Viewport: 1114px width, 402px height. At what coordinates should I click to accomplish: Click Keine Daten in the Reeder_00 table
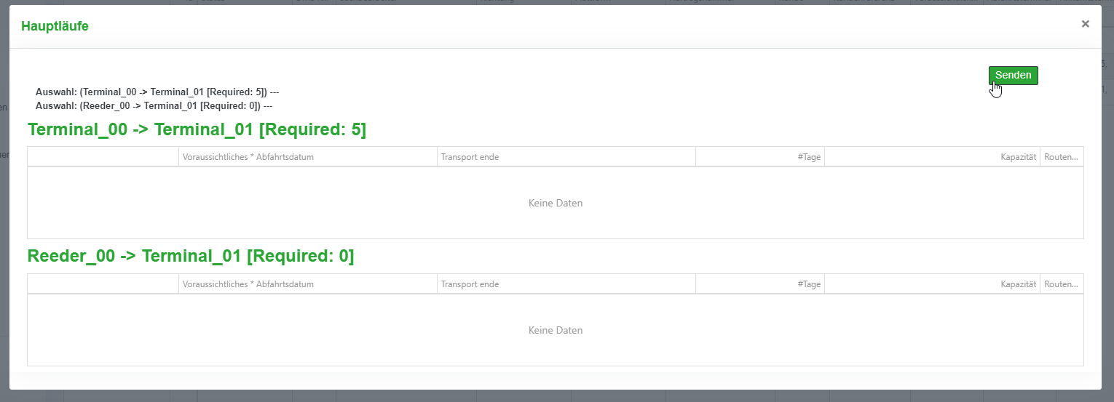point(555,331)
